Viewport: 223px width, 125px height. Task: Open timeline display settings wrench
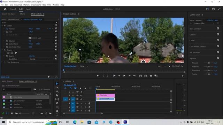pyautogui.click(x=85, y=88)
